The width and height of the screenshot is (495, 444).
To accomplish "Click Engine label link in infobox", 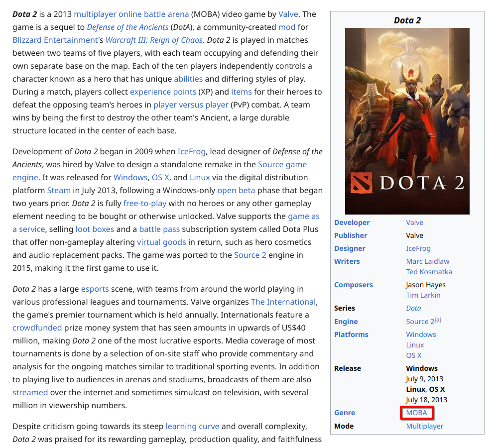I will (x=346, y=322).
